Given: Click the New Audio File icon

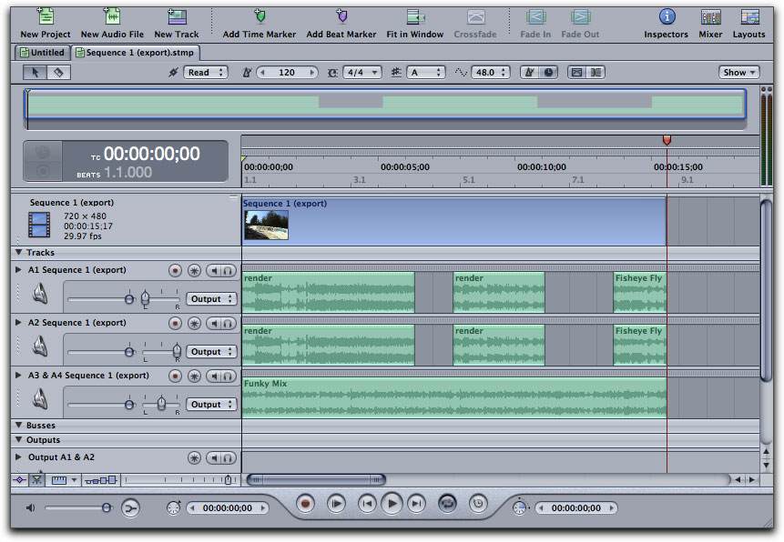Looking at the screenshot, I should click(112, 16).
